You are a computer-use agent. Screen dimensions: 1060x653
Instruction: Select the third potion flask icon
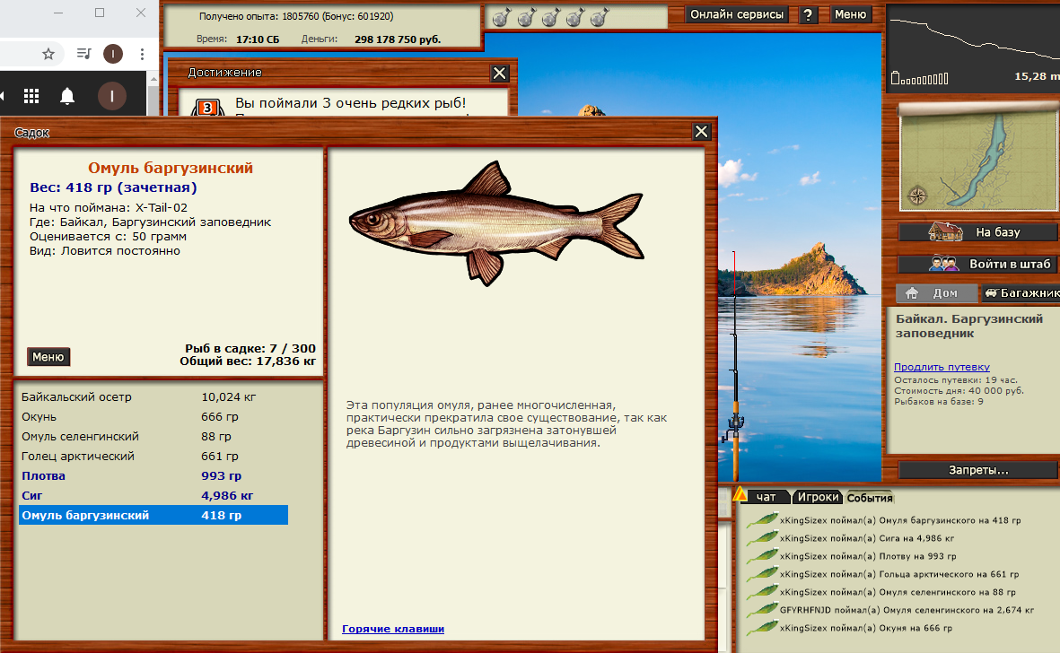click(x=550, y=17)
